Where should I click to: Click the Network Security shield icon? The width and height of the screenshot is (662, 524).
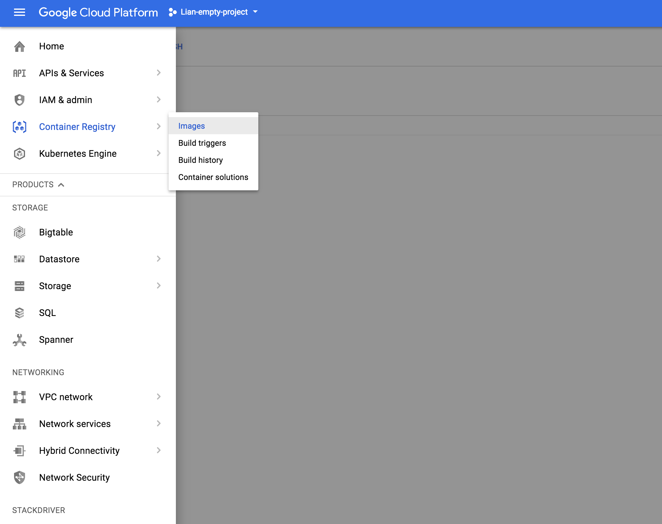(x=19, y=477)
